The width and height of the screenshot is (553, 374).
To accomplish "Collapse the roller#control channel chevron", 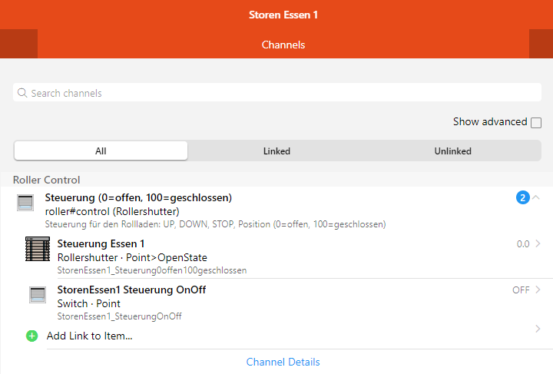I will tap(536, 197).
